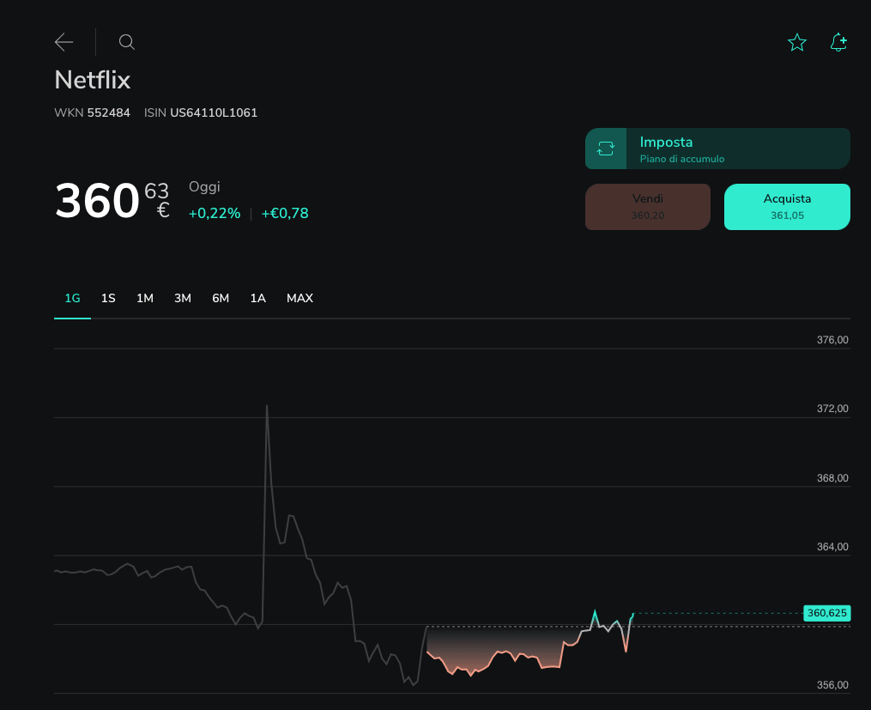The image size is (871, 710).
Task: Click the ISIN US64110L1061 label
Action: click(213, 112)
